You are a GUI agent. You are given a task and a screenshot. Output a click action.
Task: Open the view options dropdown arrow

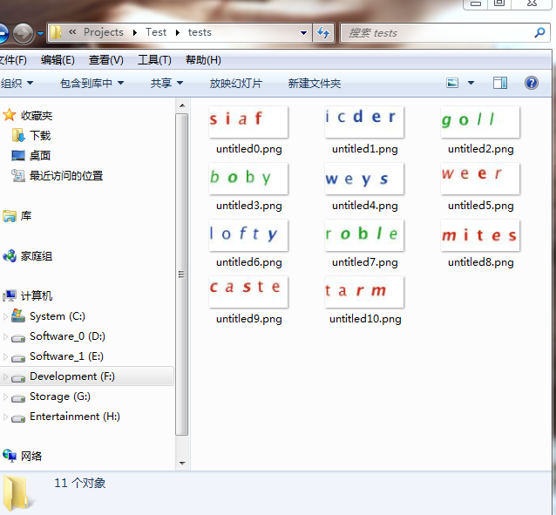click(x=471, y=83)
